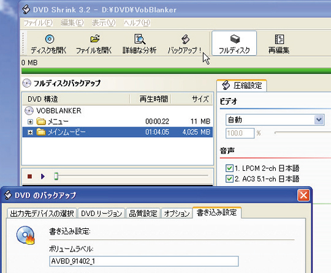The image size is (331, 273).
Task: Switch to オプション tab
Action: pos(177,214)
